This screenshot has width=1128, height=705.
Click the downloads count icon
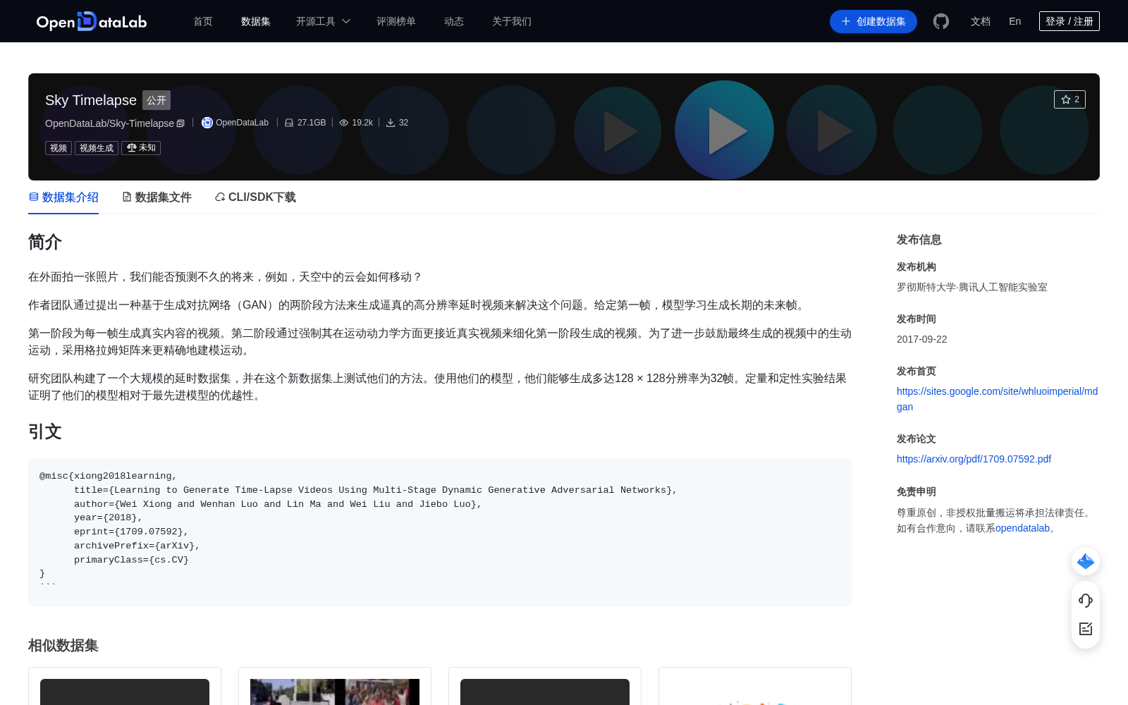391,123
